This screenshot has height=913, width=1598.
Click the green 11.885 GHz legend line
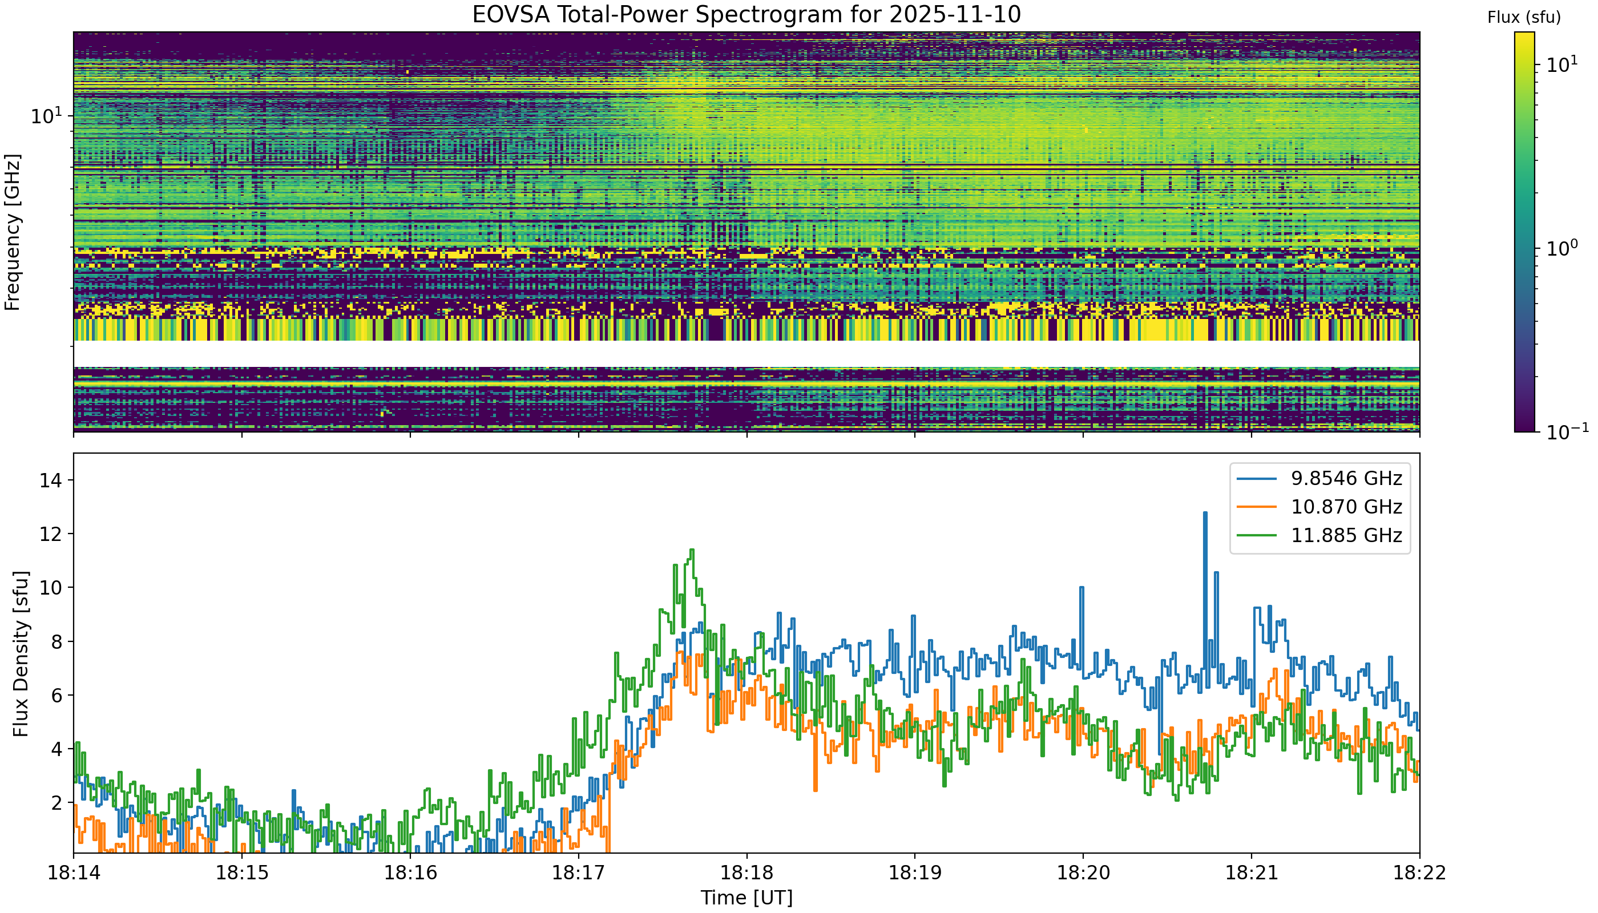1257,535
